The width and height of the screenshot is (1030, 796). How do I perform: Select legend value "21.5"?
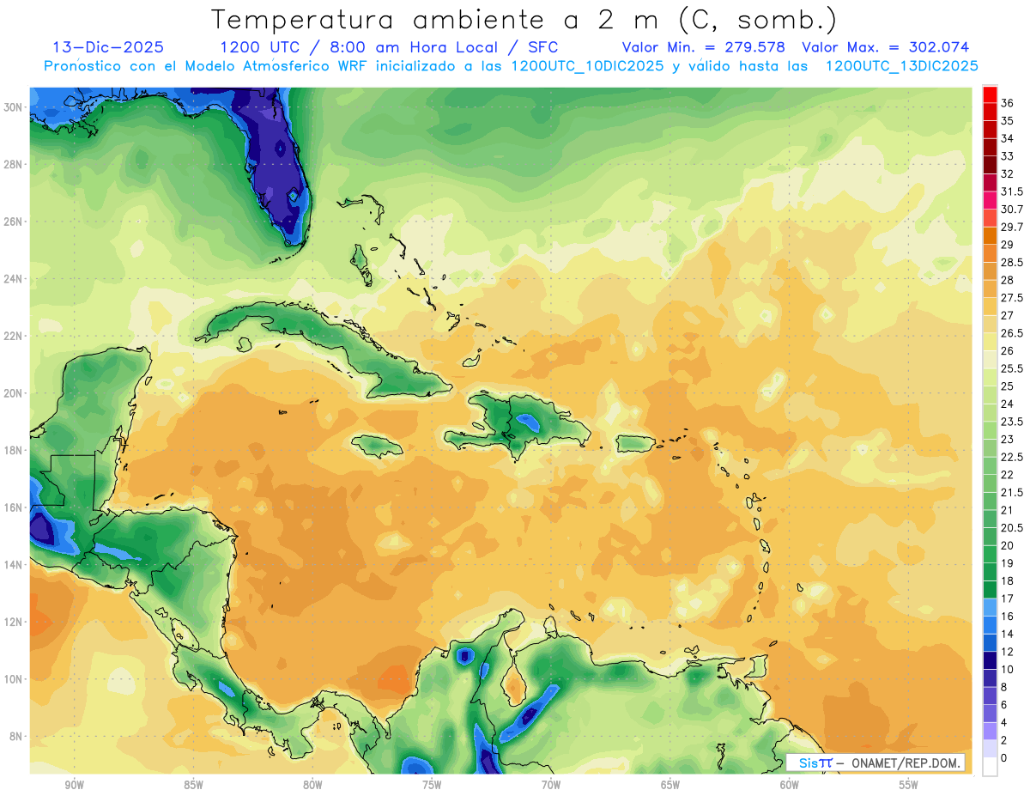pyautogui.click(x=1012, y=492)
